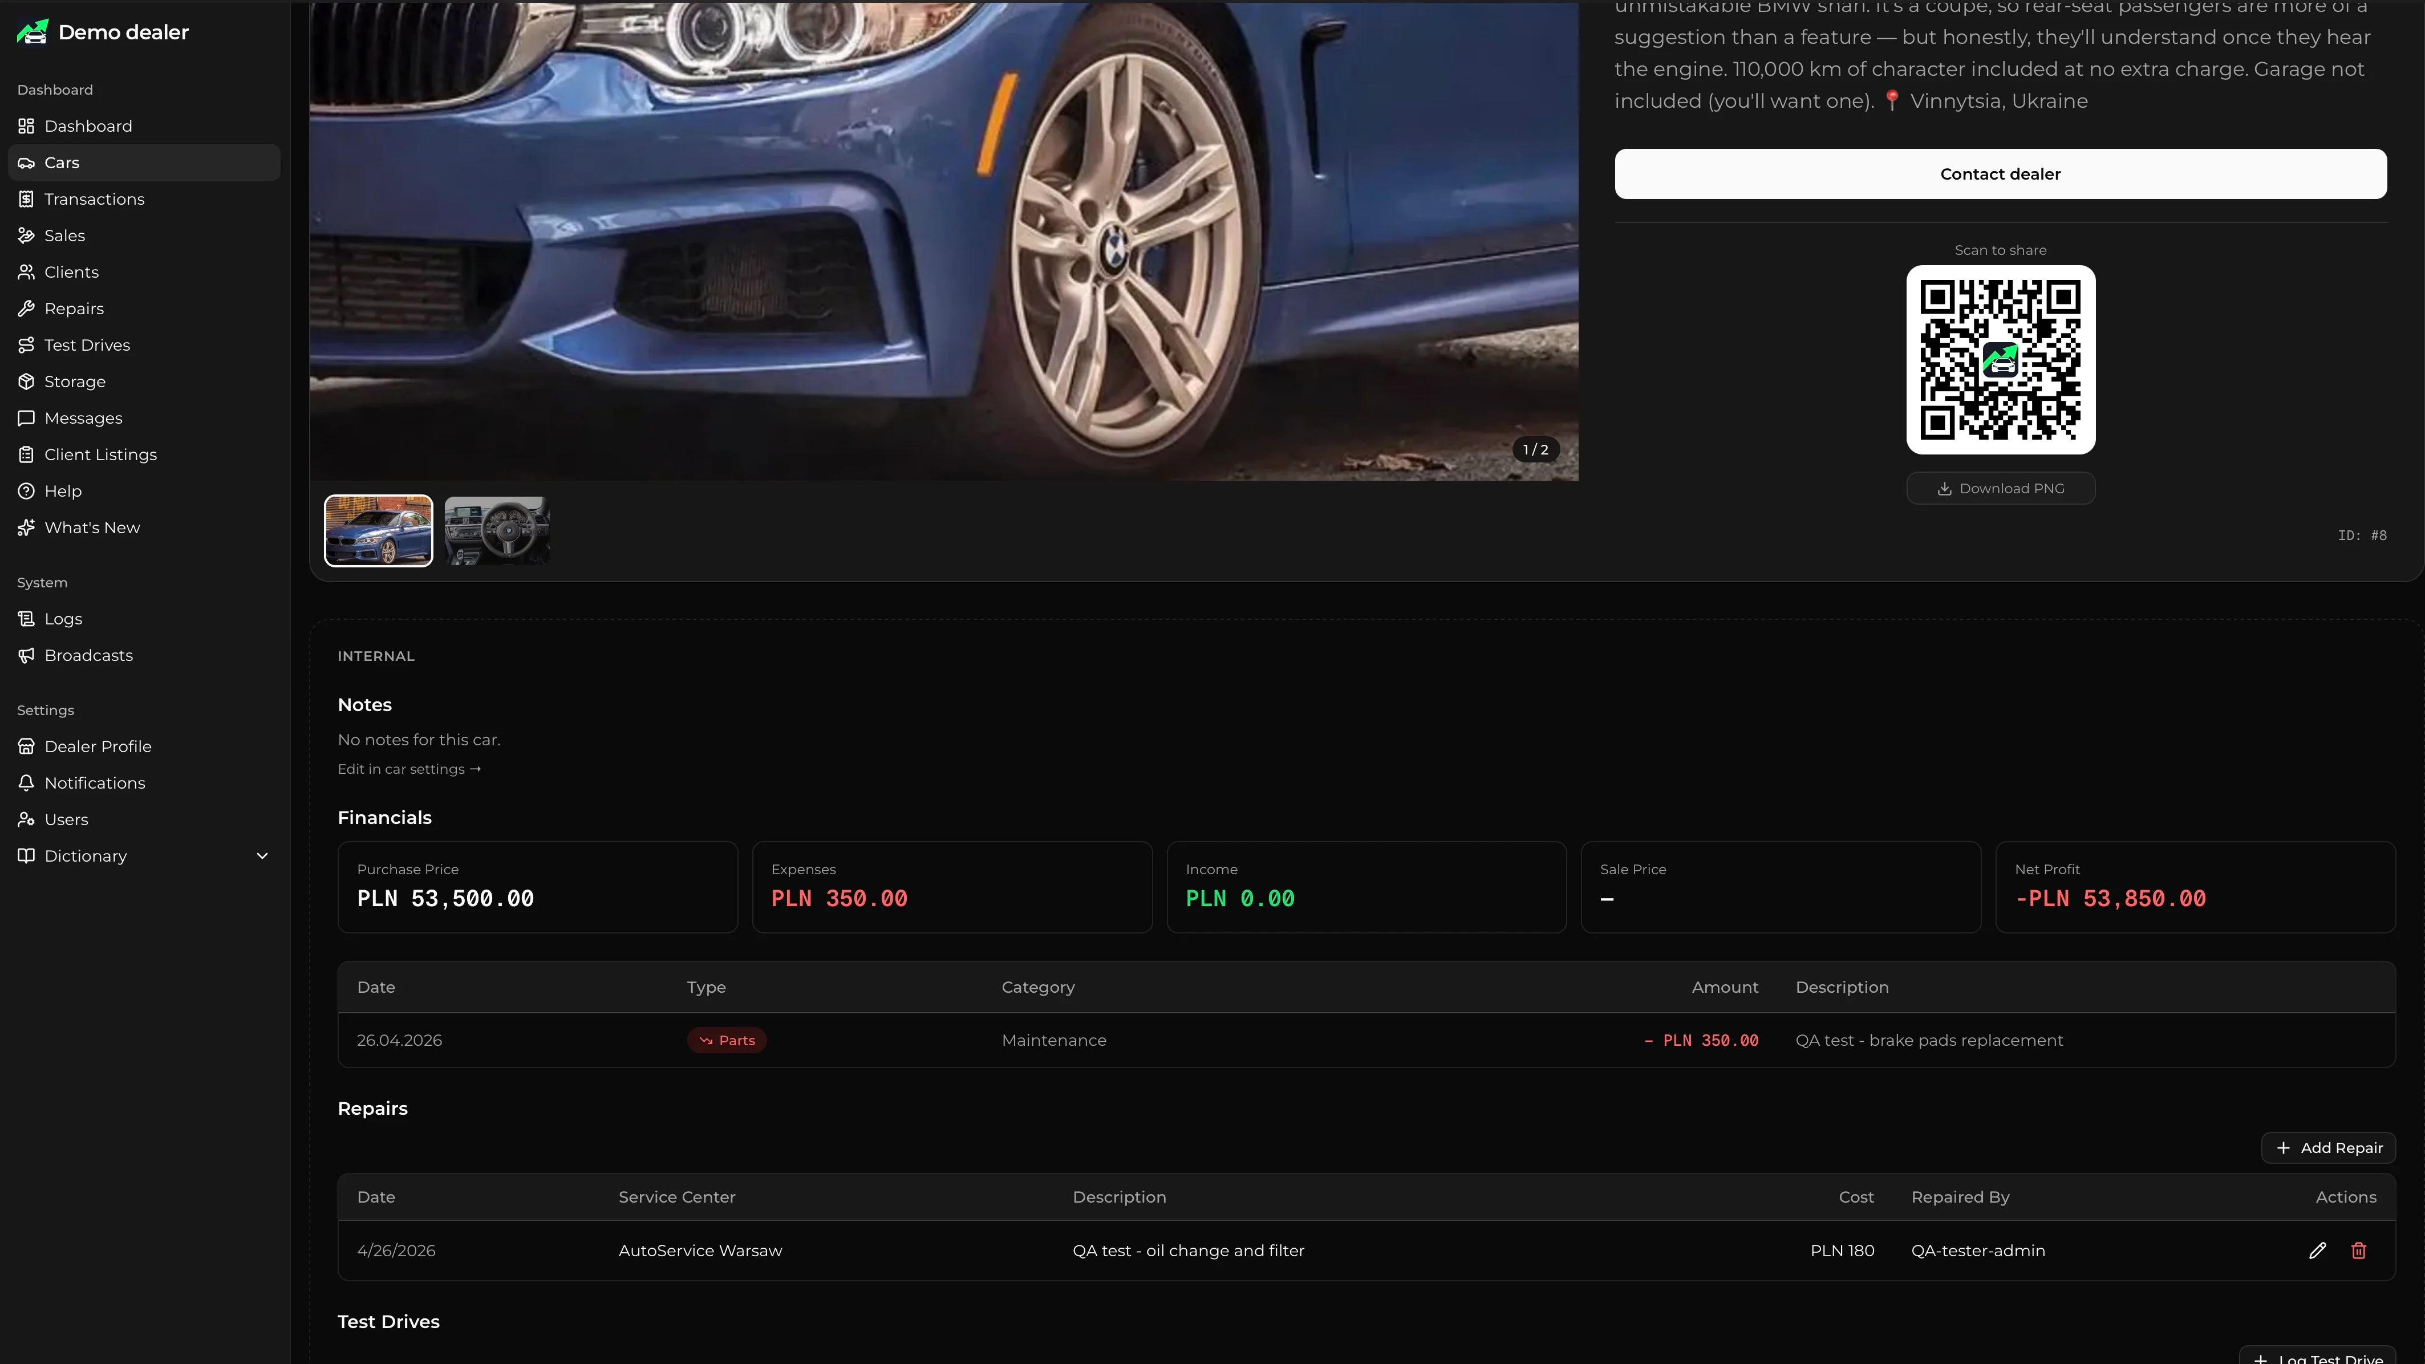Click the Dealer Profile store icon
2425x1364 pixels.
pyautogui.click(x=26, y=746)
